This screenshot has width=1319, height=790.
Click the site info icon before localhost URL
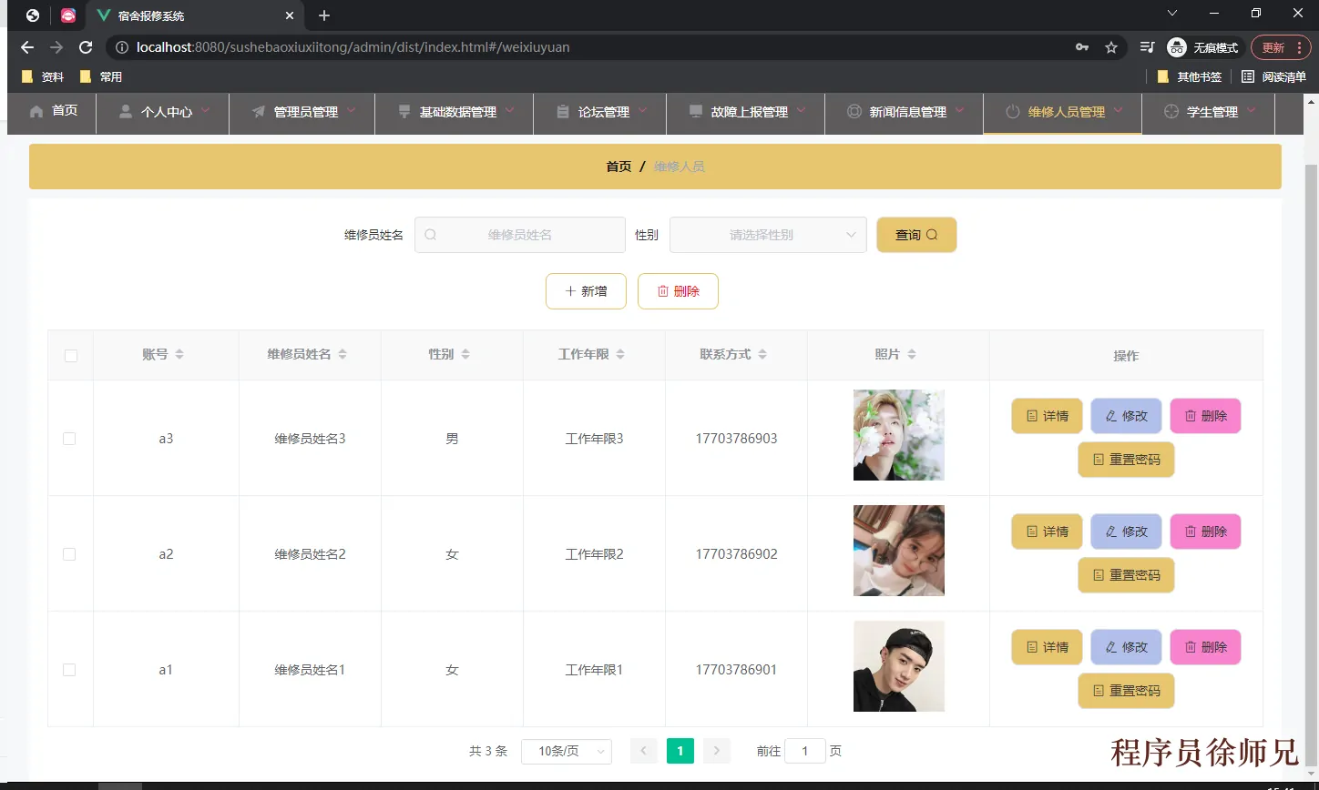pos(121,47)
